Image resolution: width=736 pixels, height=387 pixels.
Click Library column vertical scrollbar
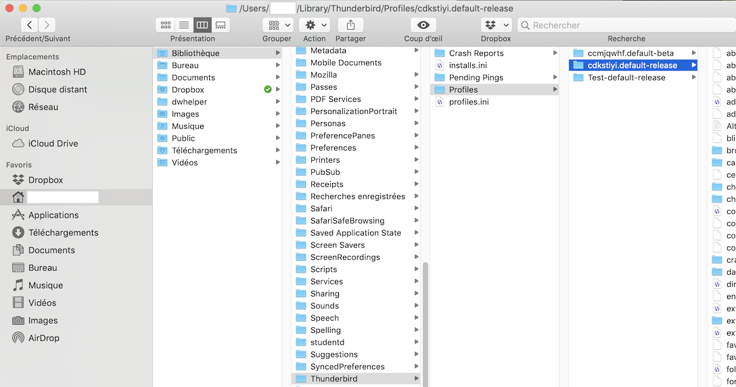tap(425, 324)
